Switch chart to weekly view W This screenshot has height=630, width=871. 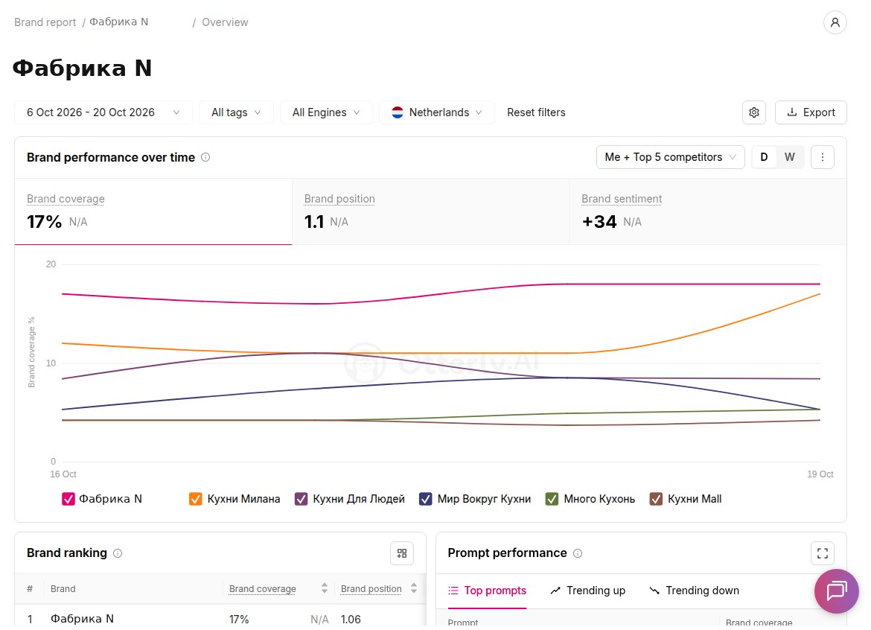click(789, 157)
